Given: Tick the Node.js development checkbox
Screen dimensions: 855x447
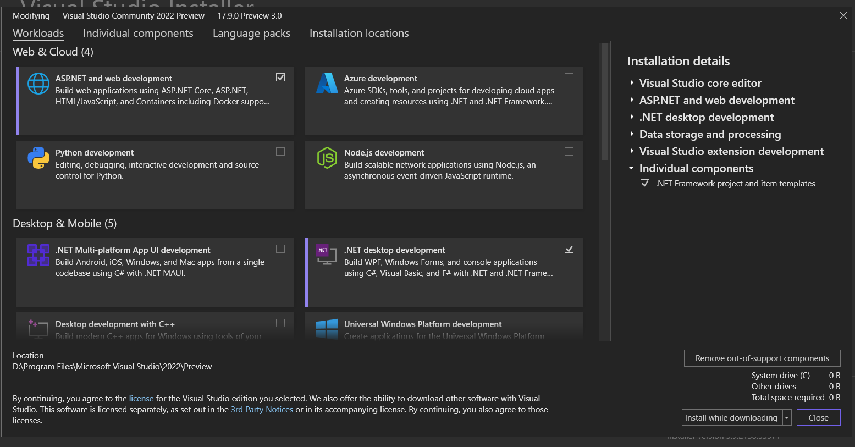Looking at the screenshot, I should click(x=569, y=152).
